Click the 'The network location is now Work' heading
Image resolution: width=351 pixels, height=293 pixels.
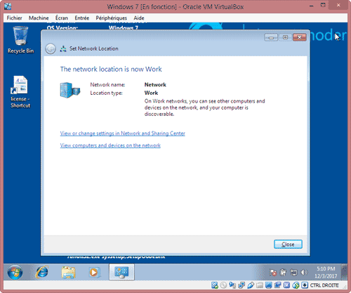click(x=111, y=70)
